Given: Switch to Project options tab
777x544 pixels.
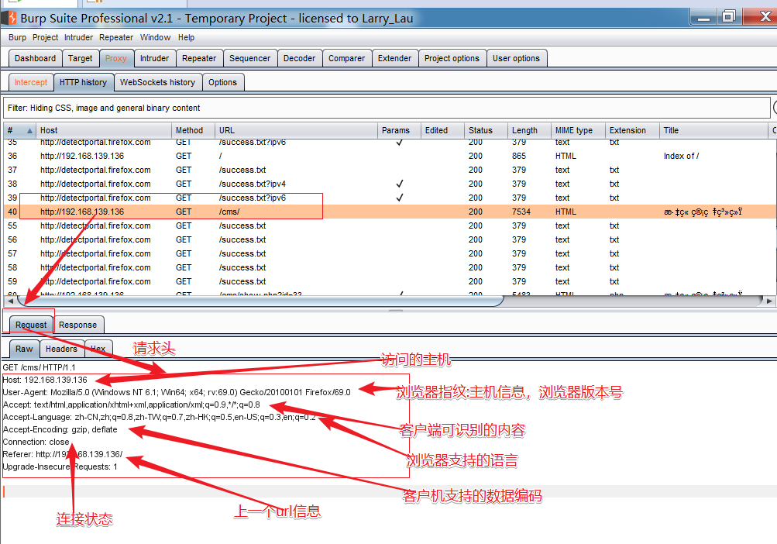Looking at the screenshot, I should (452, 58).
